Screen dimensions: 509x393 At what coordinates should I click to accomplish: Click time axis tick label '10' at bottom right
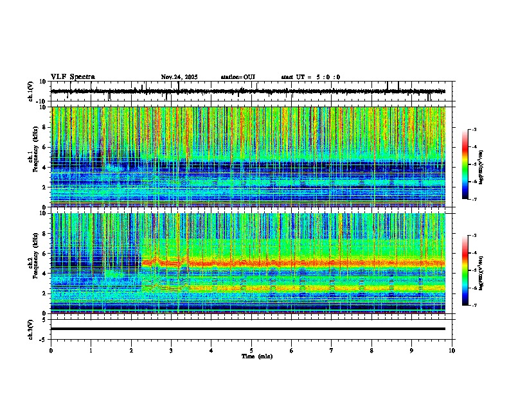(x=452, y=351)
